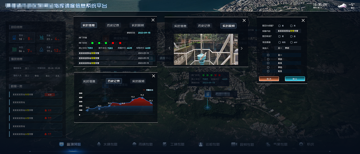Check the first 赵五 recipient box
The height and width of the screenshot is (154, 360).
point(268,63)
